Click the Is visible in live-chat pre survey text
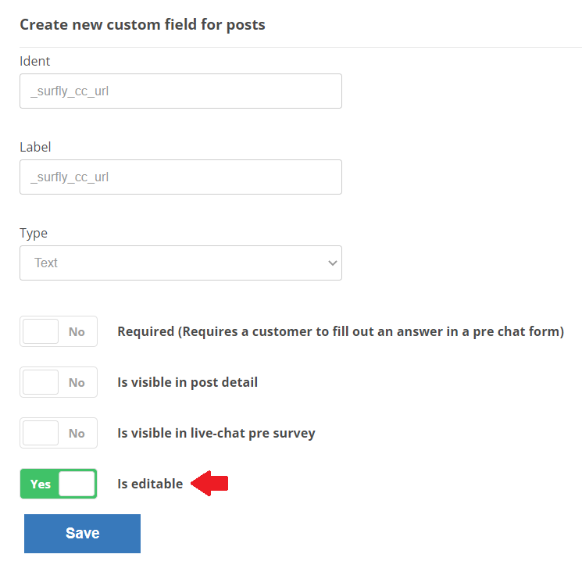This screenshot has width=582, height=572. click(216, 433)
